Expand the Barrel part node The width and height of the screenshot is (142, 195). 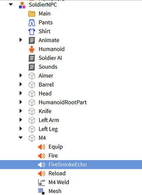click(x=21, y=84)
